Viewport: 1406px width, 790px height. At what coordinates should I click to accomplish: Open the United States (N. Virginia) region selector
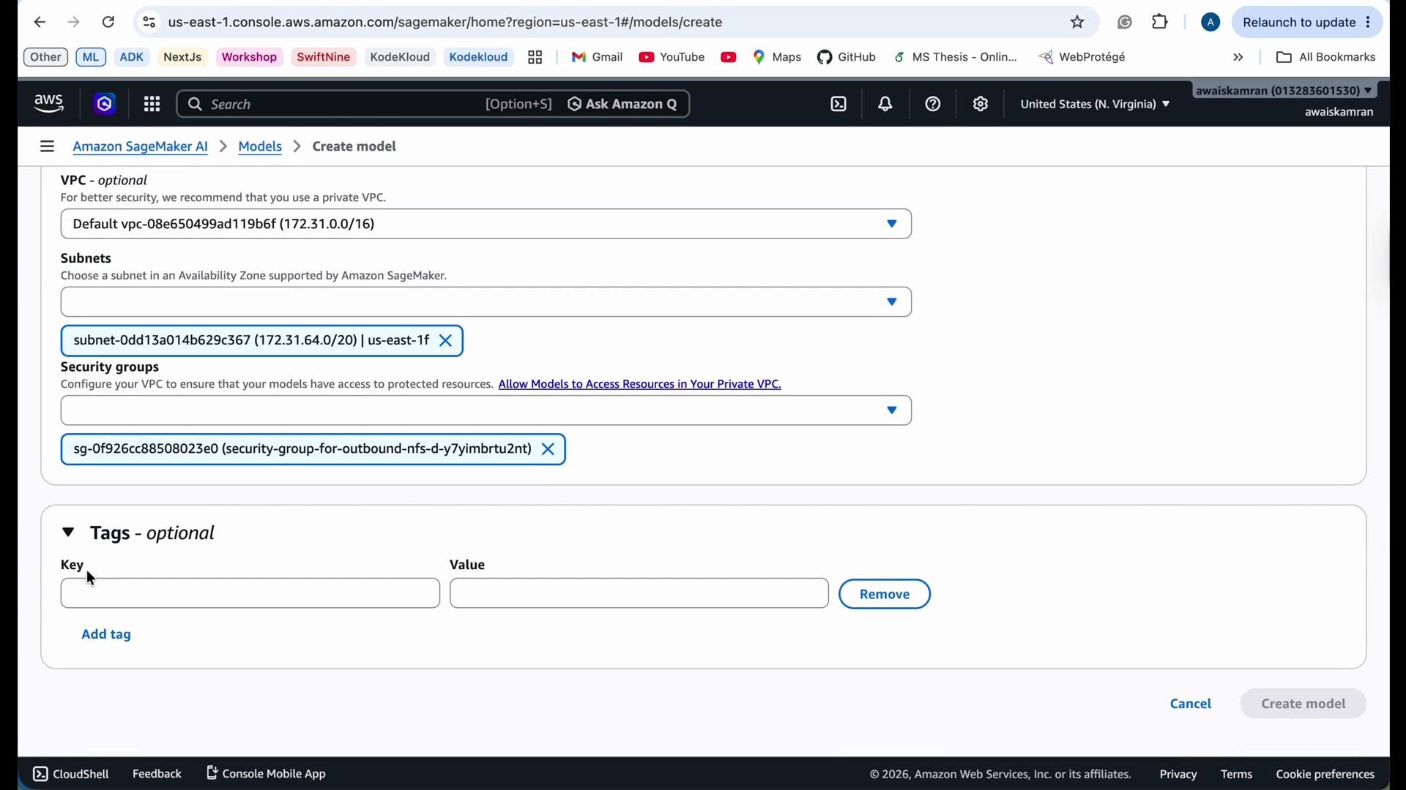1096,105
